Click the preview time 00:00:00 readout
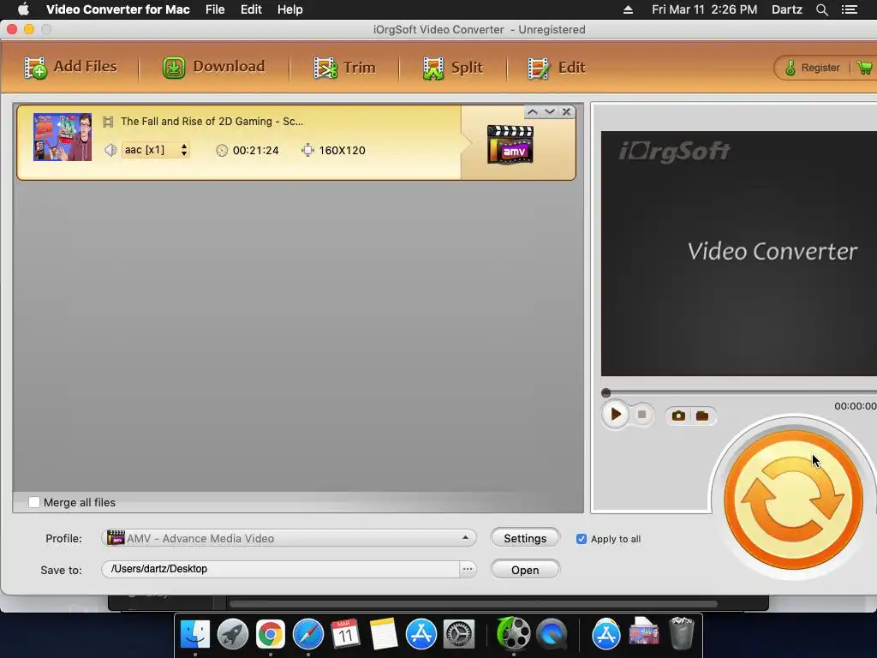877x658 pixels. click(x=856, y=406)
